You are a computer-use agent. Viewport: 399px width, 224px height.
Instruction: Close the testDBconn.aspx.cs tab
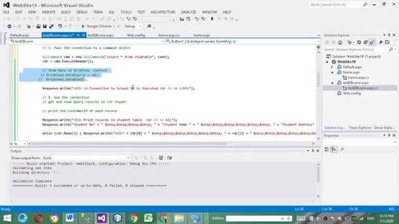tap(84, 35)
